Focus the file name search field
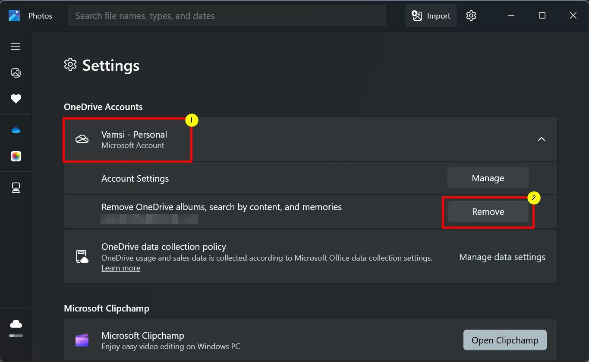The image size is (589, 362). click(x=227, y=16)
